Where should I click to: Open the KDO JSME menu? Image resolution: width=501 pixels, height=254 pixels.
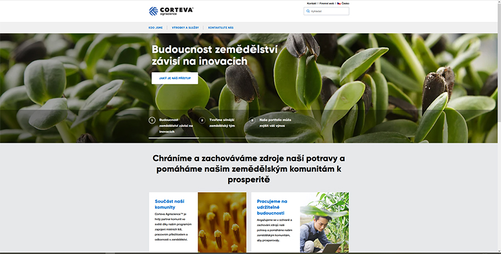point(156,28)
